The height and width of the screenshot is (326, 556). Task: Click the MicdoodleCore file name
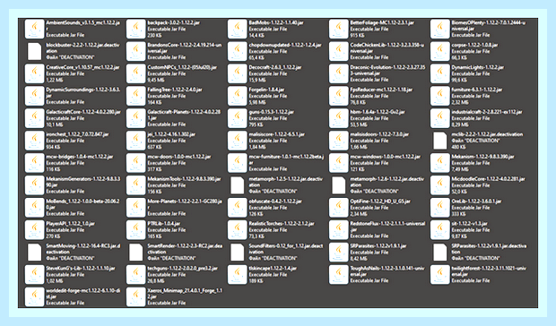point(488,179)
